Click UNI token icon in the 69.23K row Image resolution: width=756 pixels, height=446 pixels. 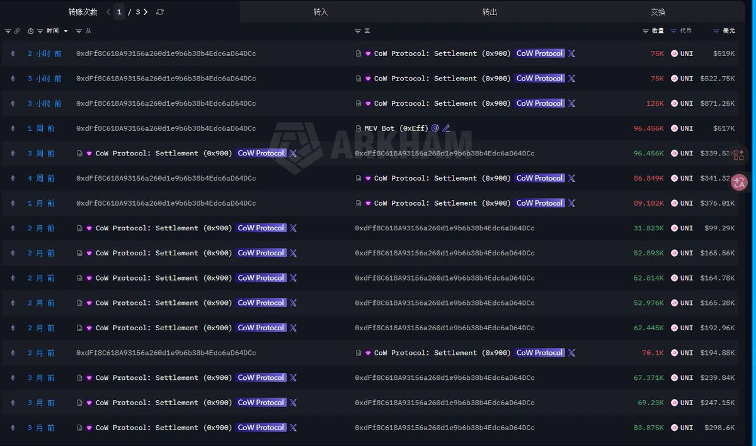click(x=675, y=403)
